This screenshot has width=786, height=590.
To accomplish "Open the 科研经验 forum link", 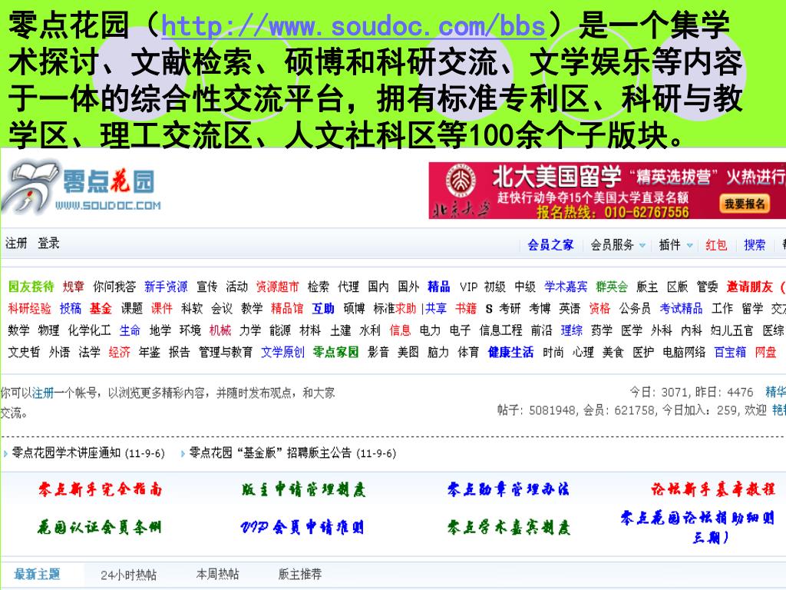I will click(30, 308).
